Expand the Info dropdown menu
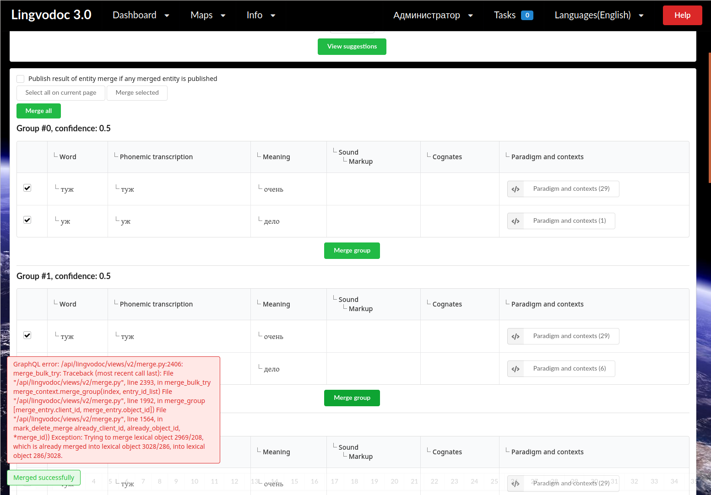This screenshot has height=495, width=711. pos(261,15)
